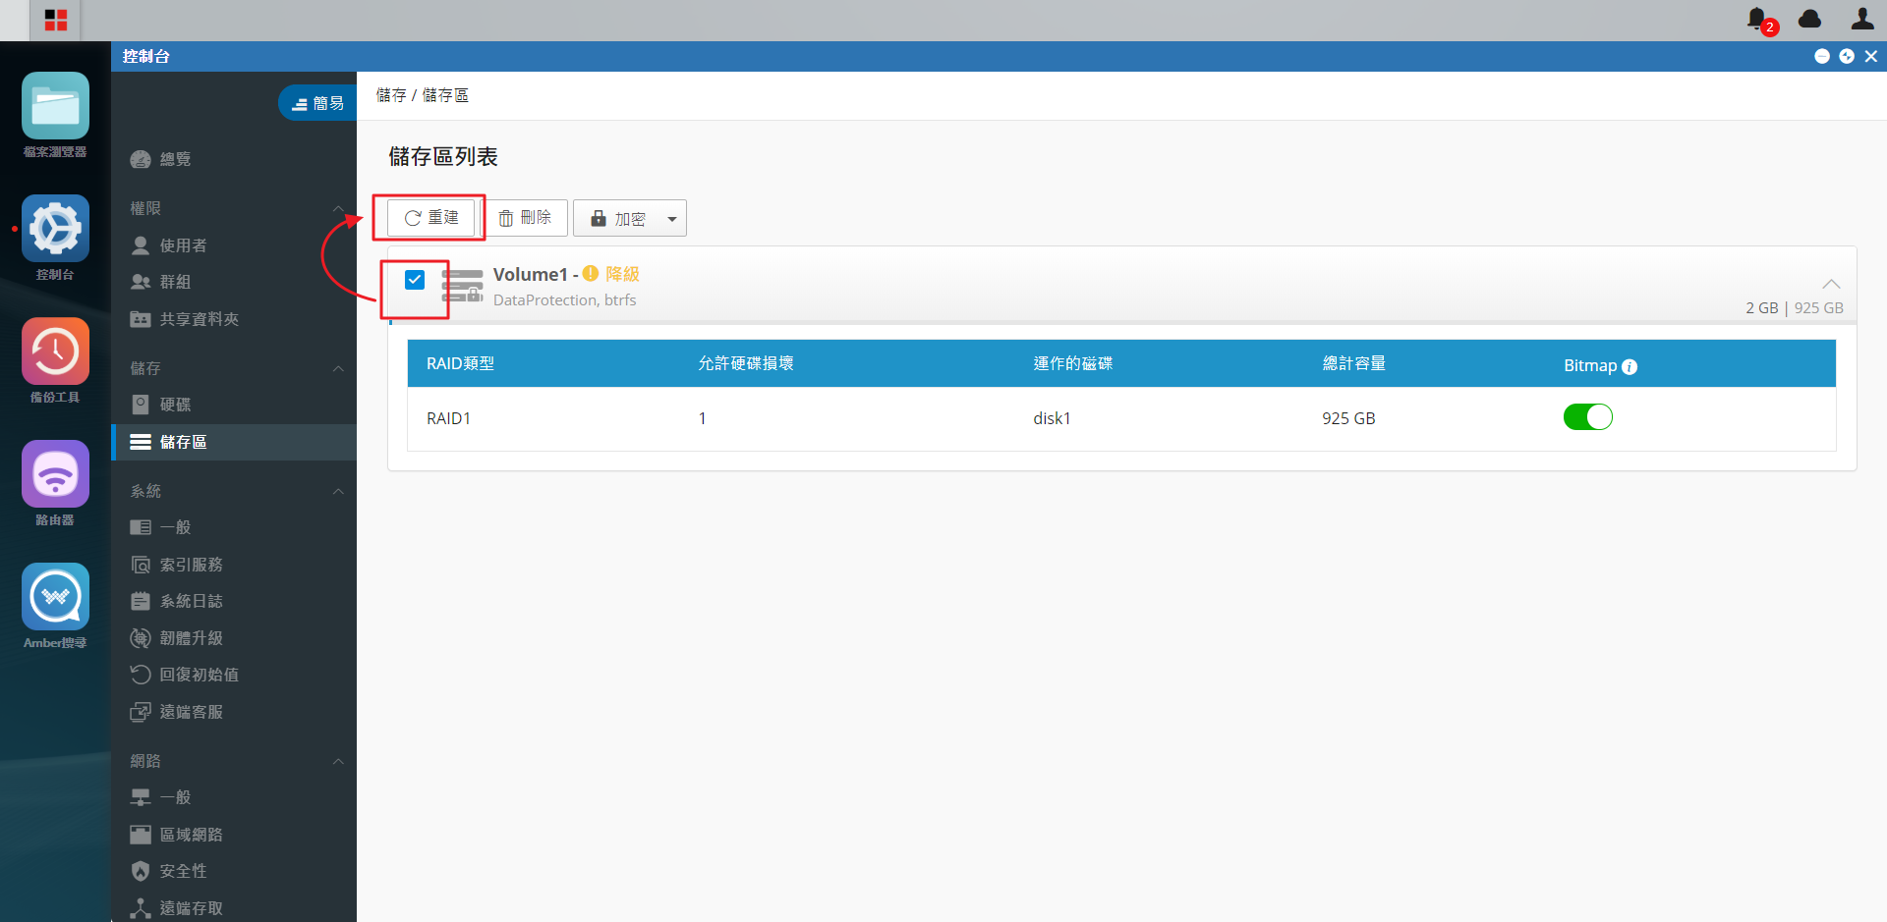Click the RAID類型 column header
The height and width of the screenshot is (922, 1887).
(460, 363)
